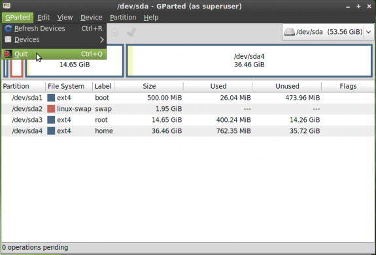This screenshot has height=255, width=376.
Task: Click the ext4 color swatch for sda3
Action: [x=51, y=120]
